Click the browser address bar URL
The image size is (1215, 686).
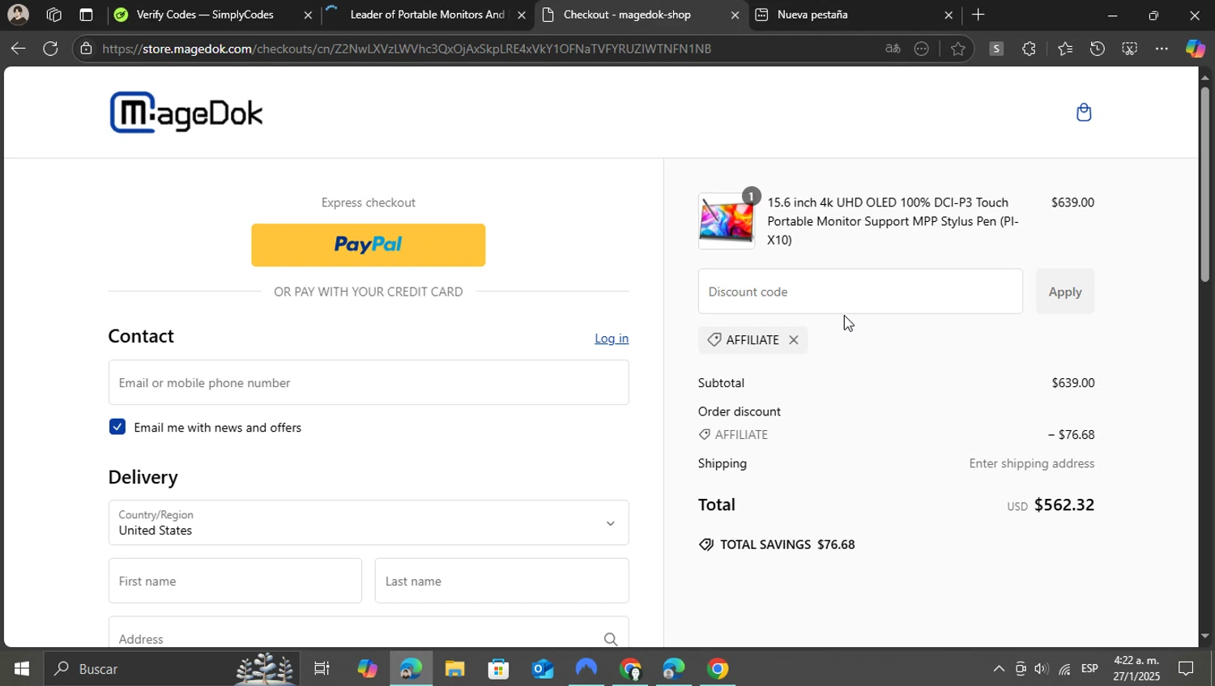407,49
